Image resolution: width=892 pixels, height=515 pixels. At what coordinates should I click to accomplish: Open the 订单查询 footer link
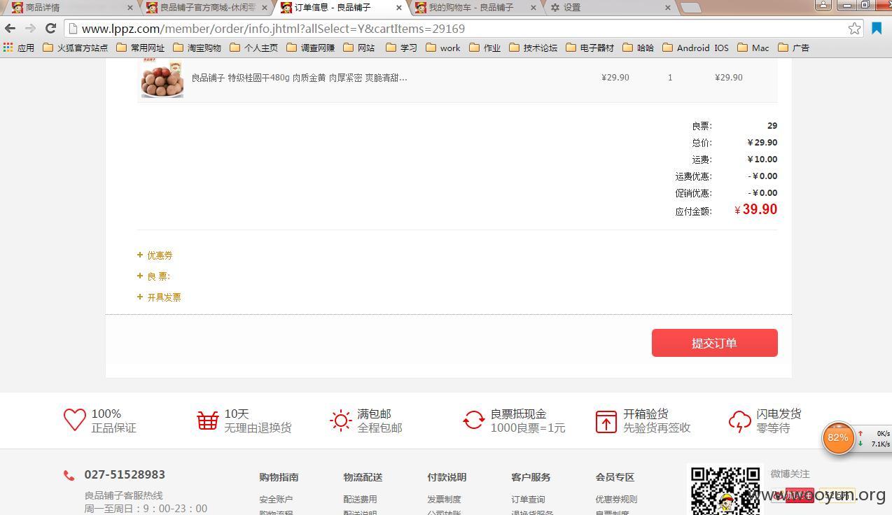tap(528, 500)
